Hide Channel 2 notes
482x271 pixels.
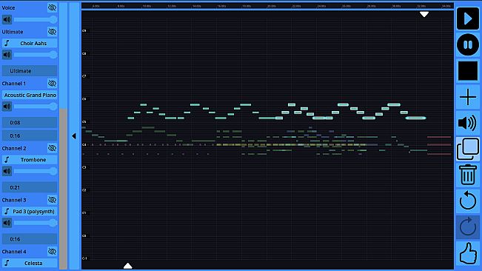(x=53, y=148)
